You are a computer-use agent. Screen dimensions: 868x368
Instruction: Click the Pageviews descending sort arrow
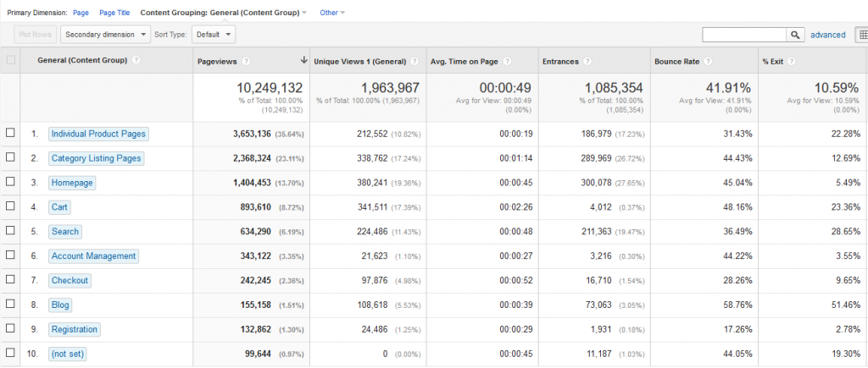point(303,61)
